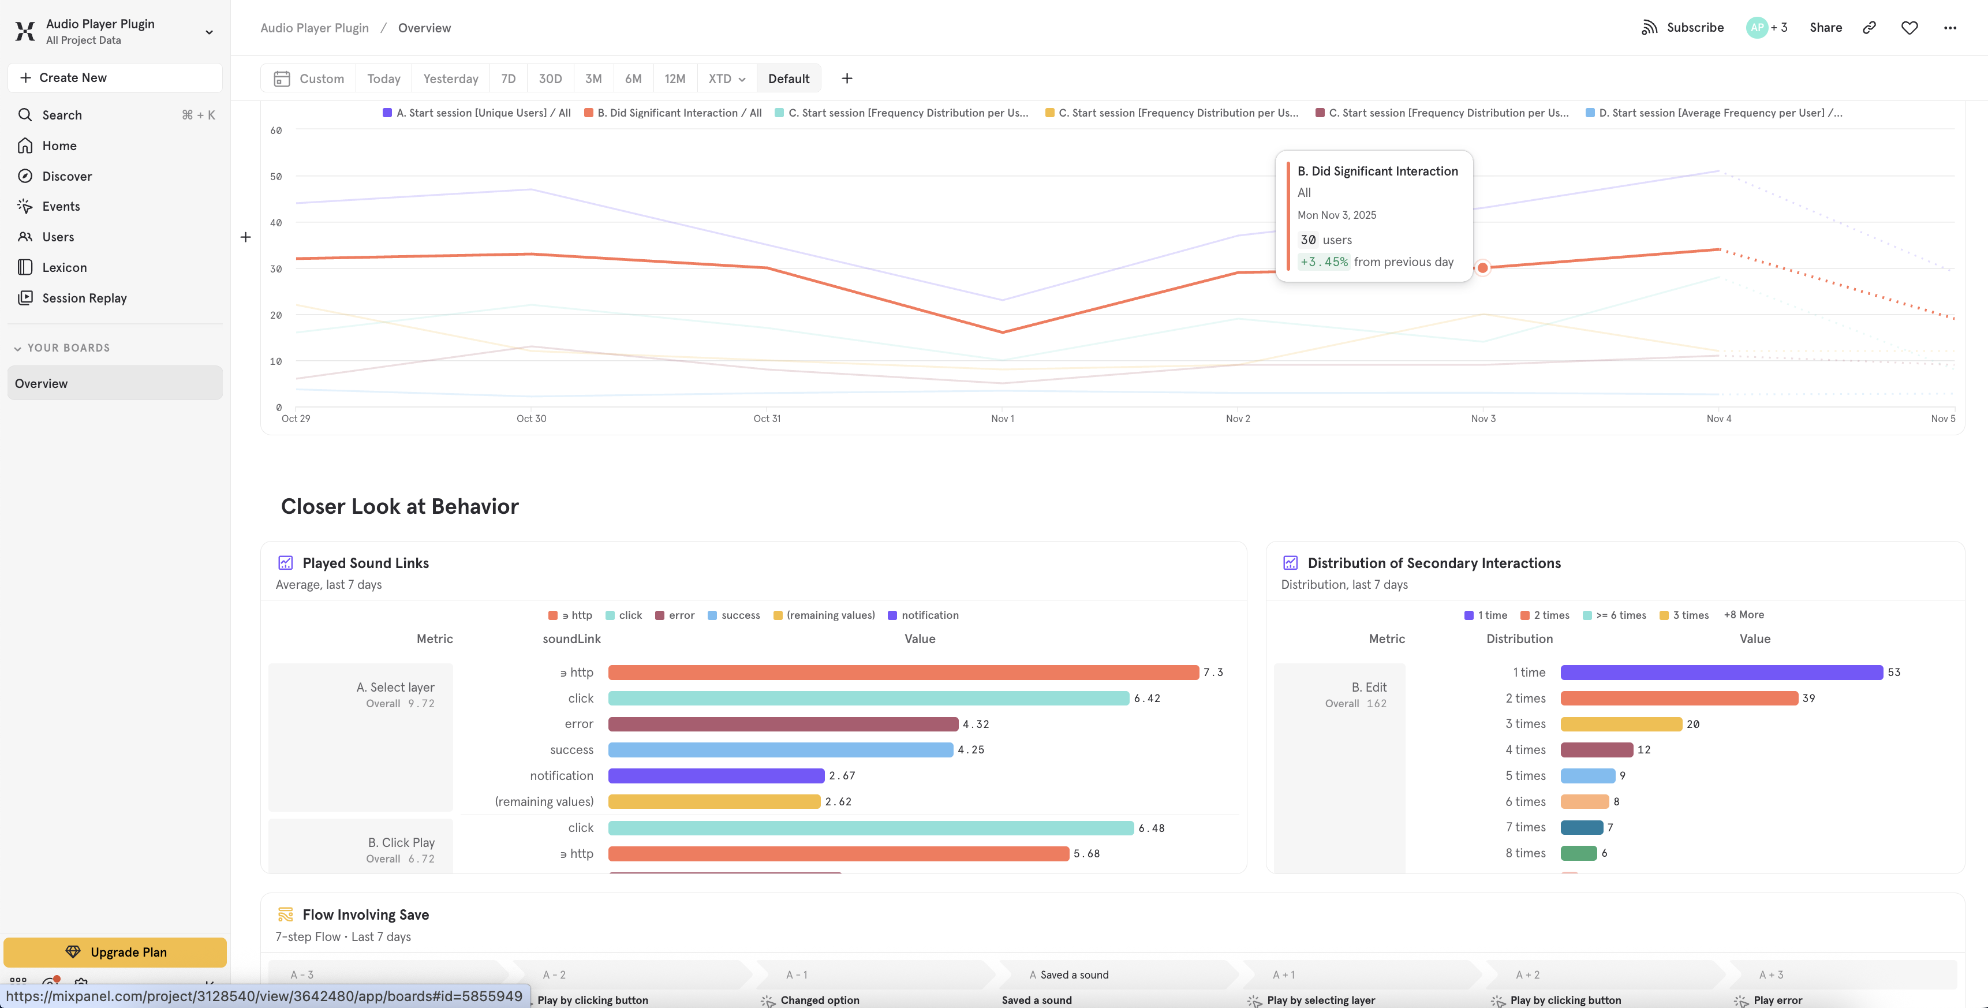Click the Session Replay sidebar icon
1988x1008 pixels.
tap(25, 298)
